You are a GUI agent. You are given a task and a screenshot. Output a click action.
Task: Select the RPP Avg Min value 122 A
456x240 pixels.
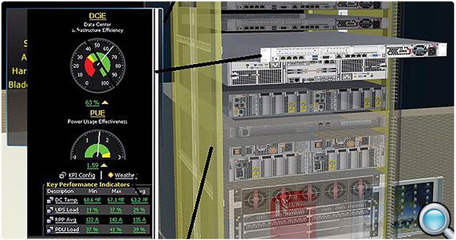point(92,220)
